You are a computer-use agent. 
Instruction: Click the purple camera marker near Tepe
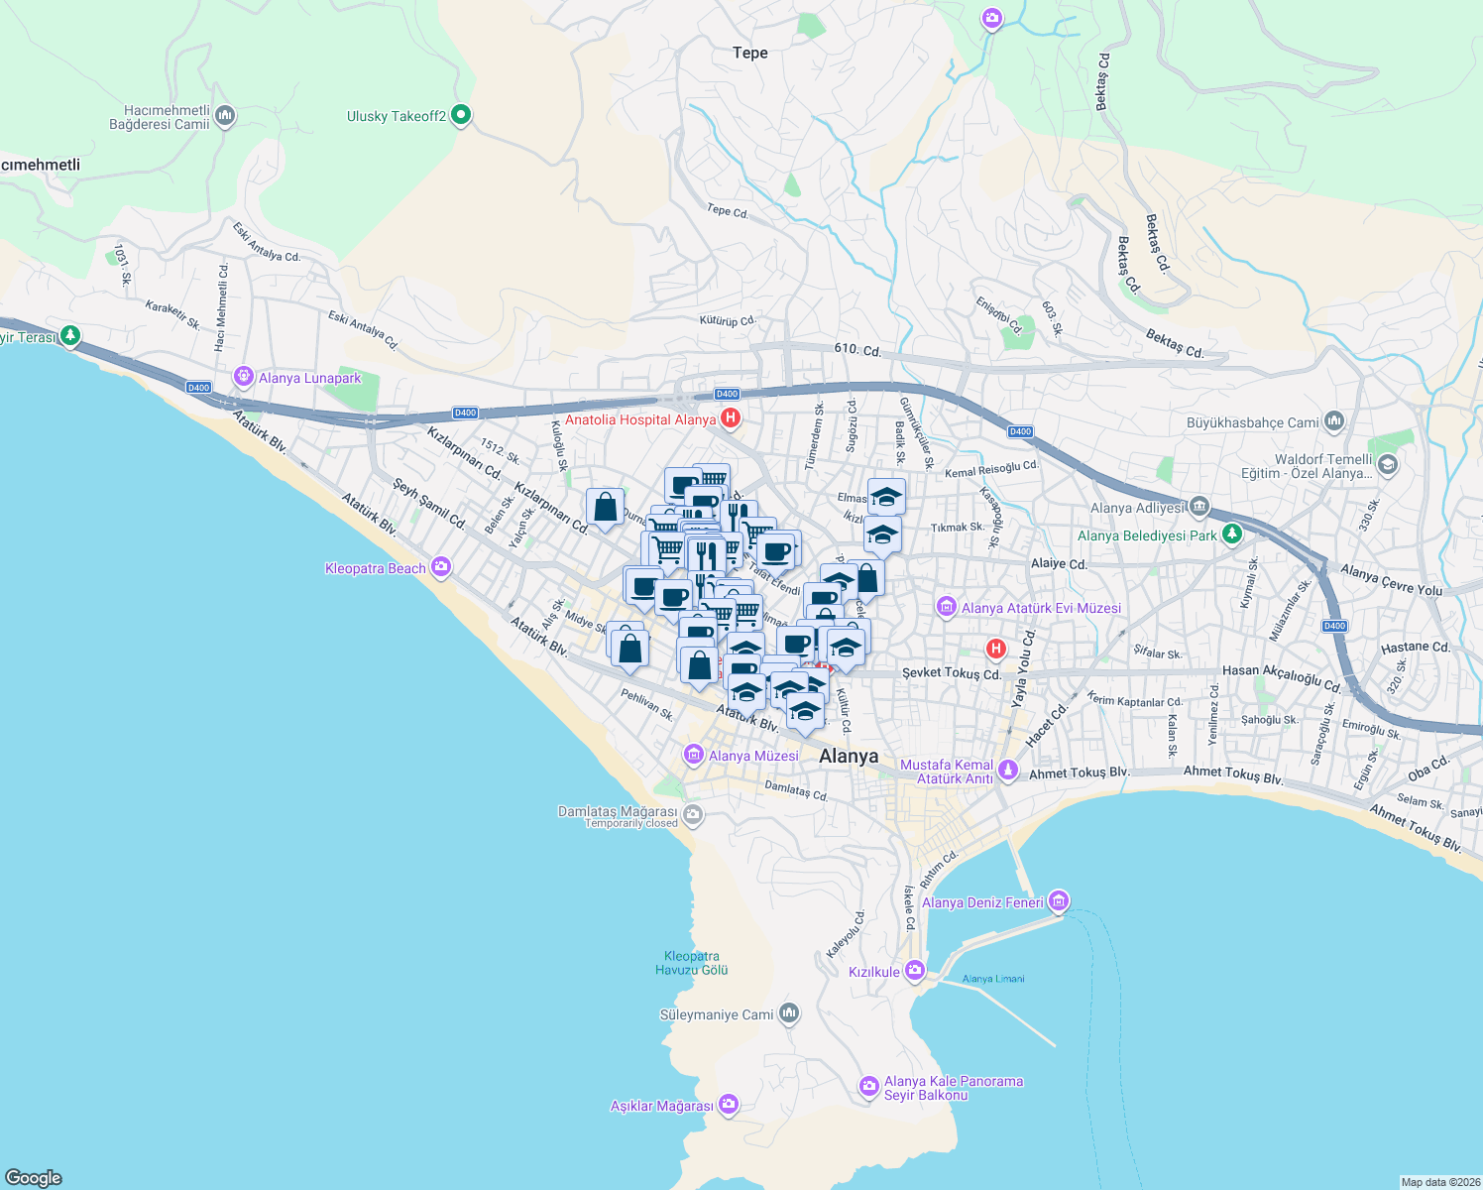point(992,19)
